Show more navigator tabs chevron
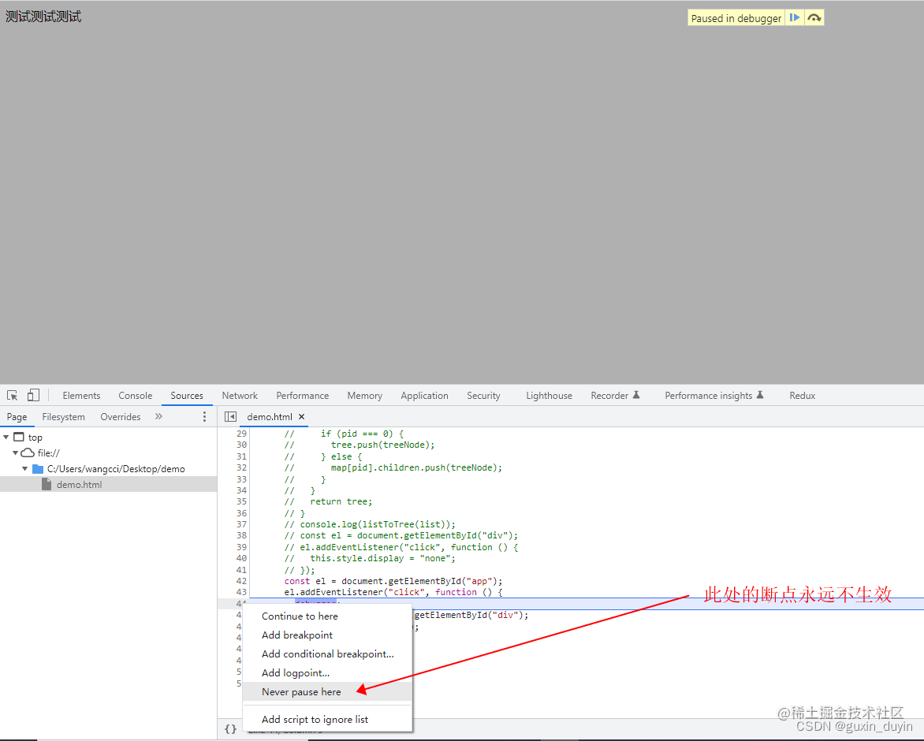The width and height of the screenshot is (924, 741). pos(158,416)
